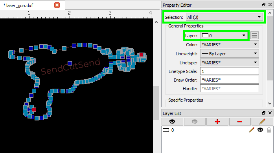Float the Property Editor panel
This screenshot has width=274, height=153.
point(264,5)
